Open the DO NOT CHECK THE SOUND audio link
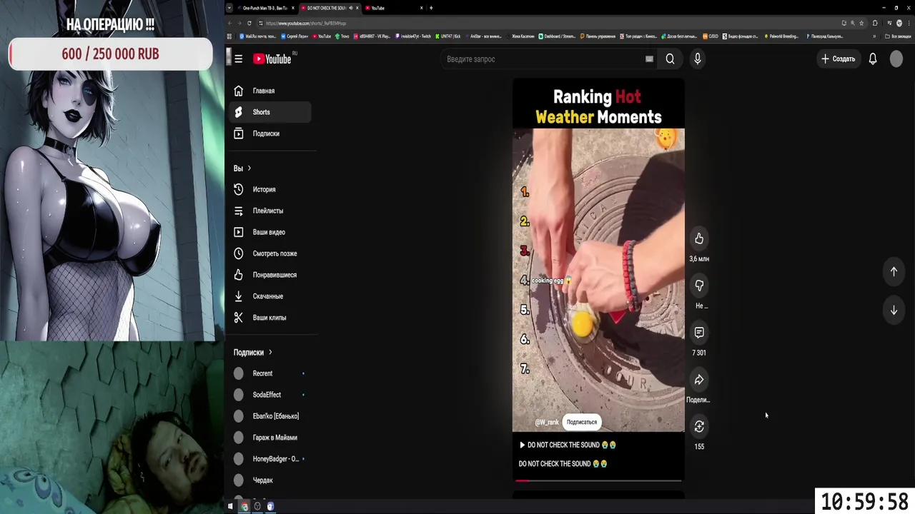 [568, 445]
